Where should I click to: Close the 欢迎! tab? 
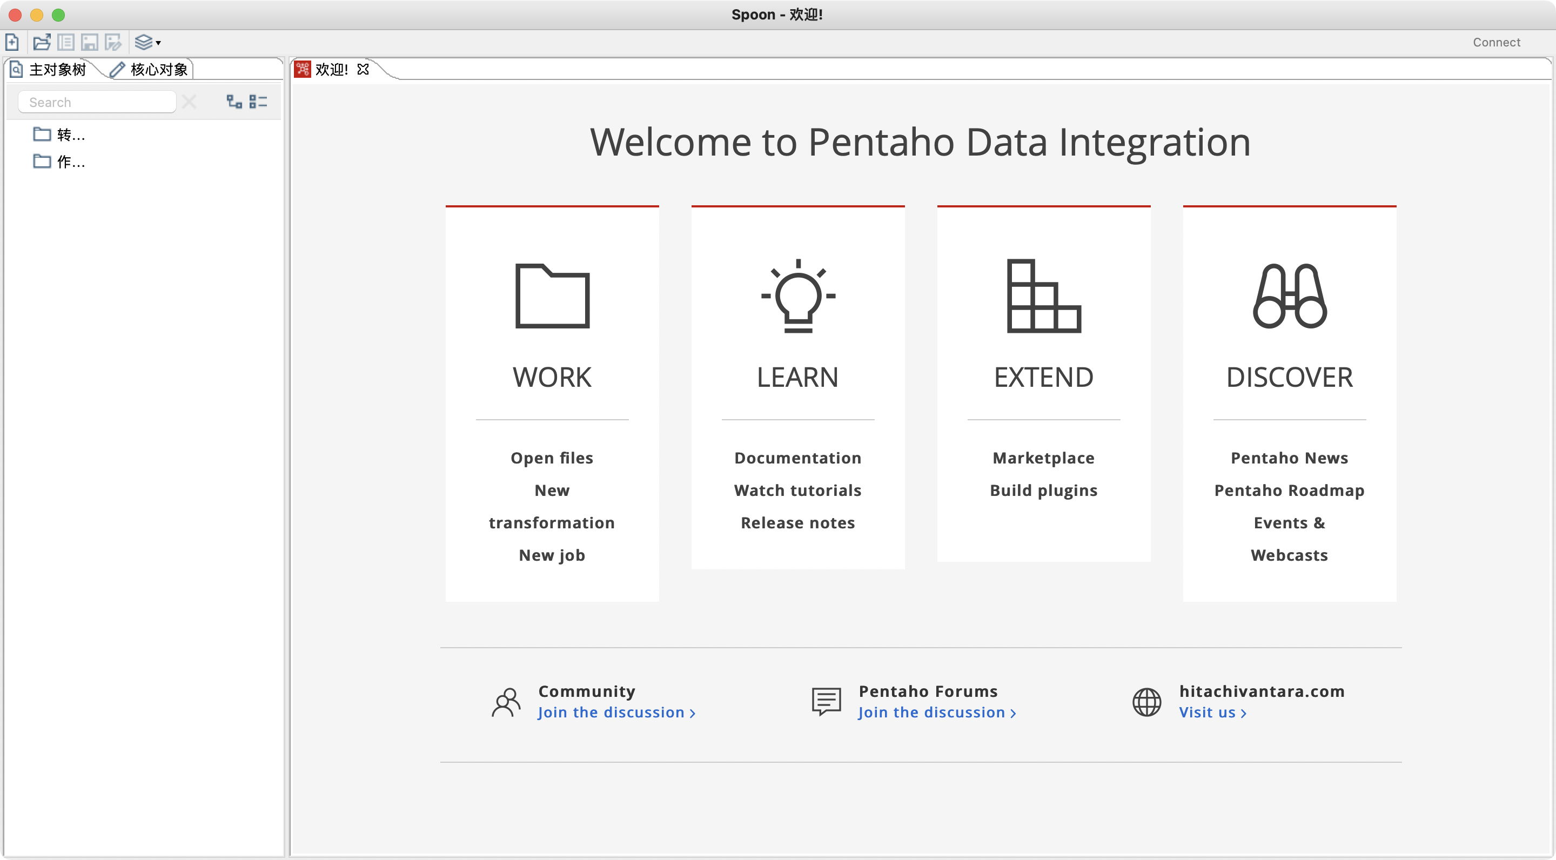click(x=363, y=70)
